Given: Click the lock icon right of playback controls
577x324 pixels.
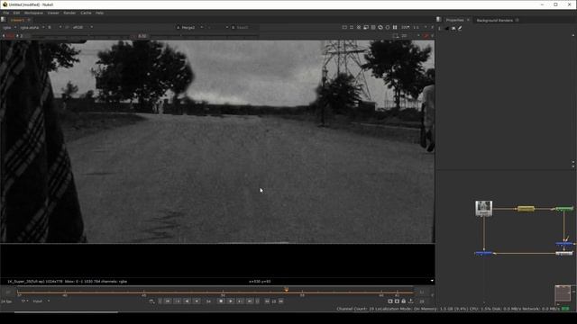Looking at the screenshot, I should (404, 301).
